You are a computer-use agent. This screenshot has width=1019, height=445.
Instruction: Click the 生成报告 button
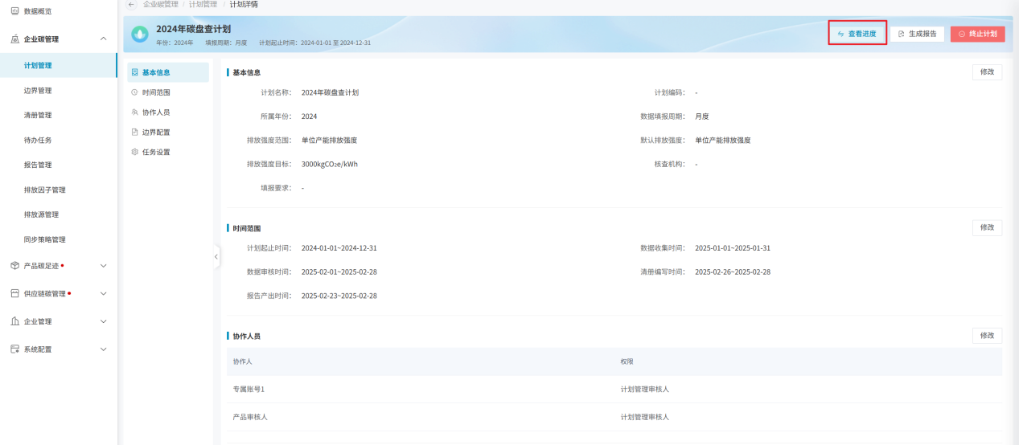pyautogui.click(x=917, y=34)
